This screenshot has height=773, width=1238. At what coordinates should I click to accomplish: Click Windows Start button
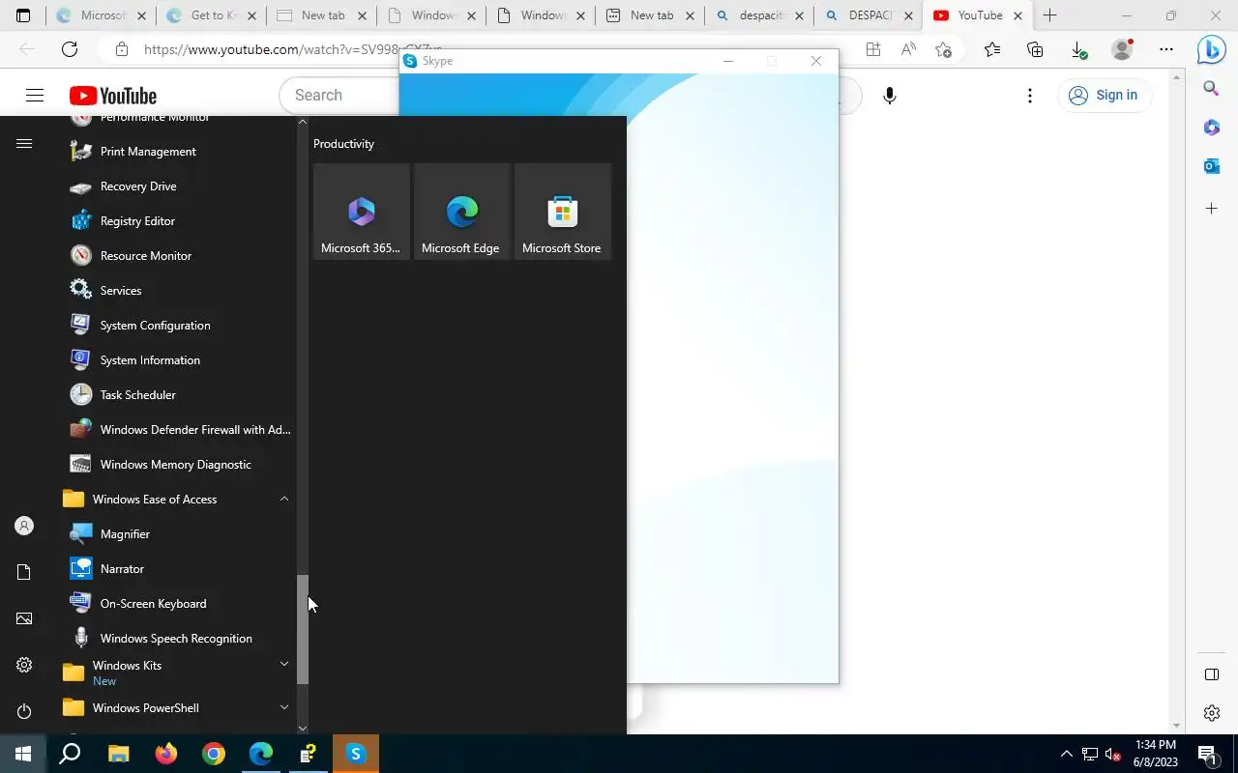point(23,754)
